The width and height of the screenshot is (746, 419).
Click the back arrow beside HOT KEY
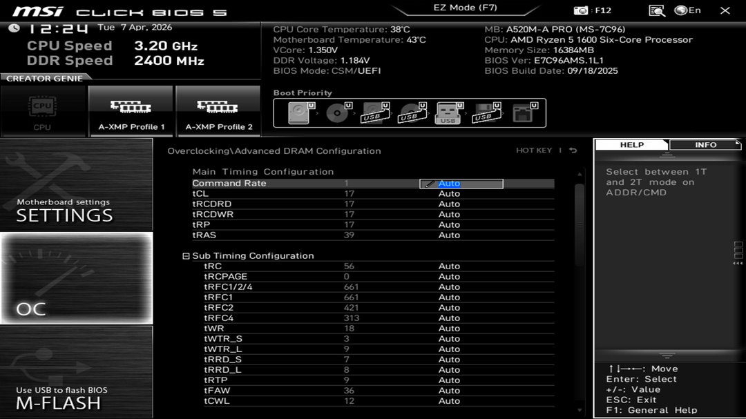coord(573,150)
